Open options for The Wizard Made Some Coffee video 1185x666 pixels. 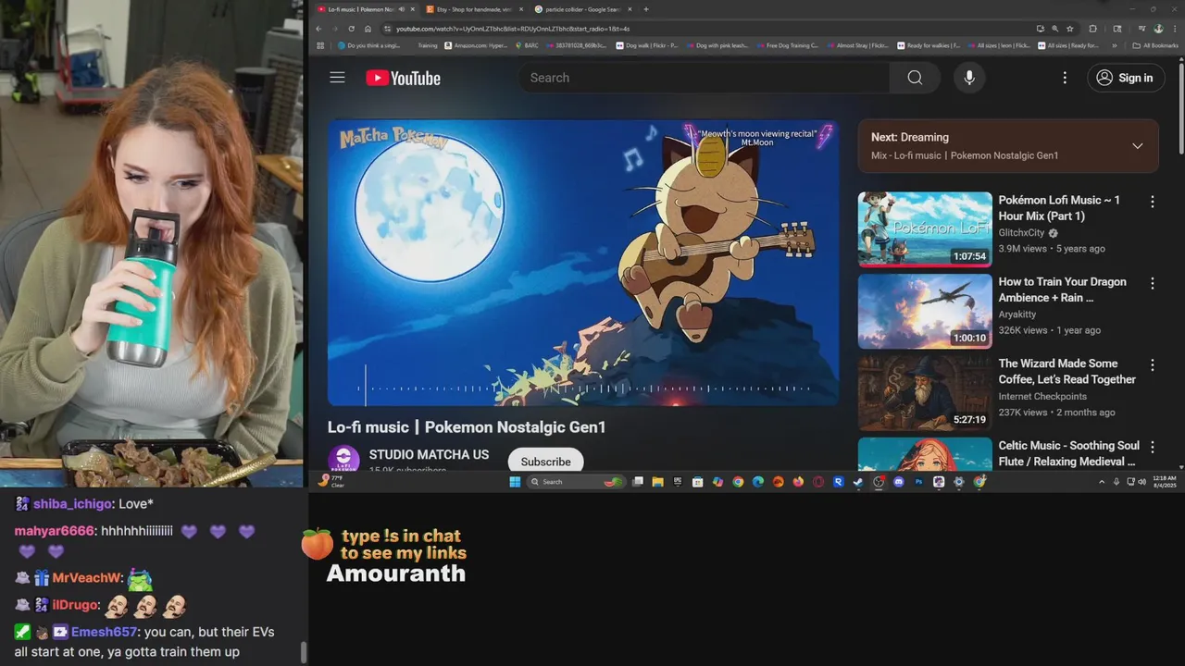(1153, 365)
